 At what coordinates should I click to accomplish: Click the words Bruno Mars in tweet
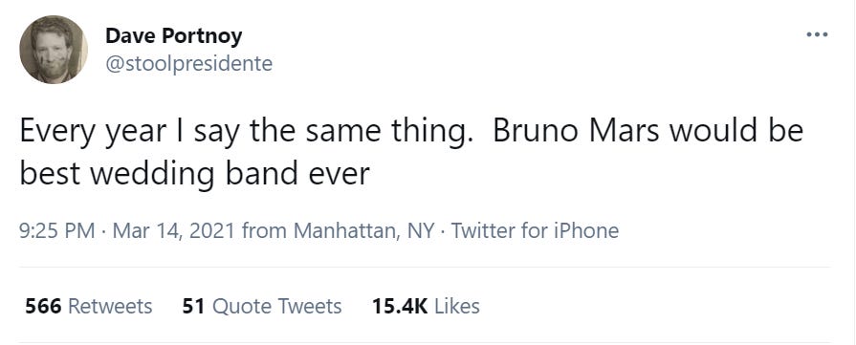tap(577, 133)
